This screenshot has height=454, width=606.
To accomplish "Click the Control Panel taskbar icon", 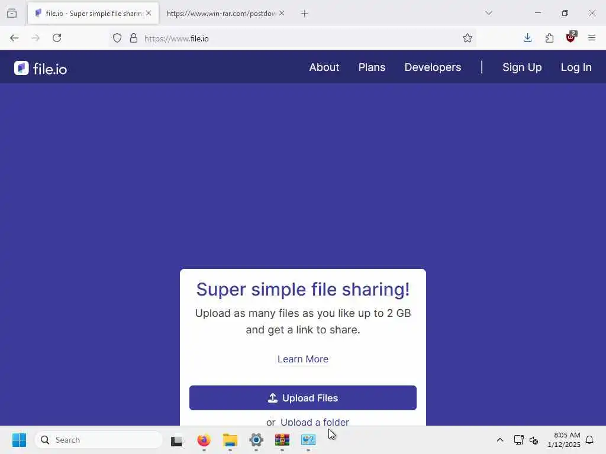I will (308, 440).
